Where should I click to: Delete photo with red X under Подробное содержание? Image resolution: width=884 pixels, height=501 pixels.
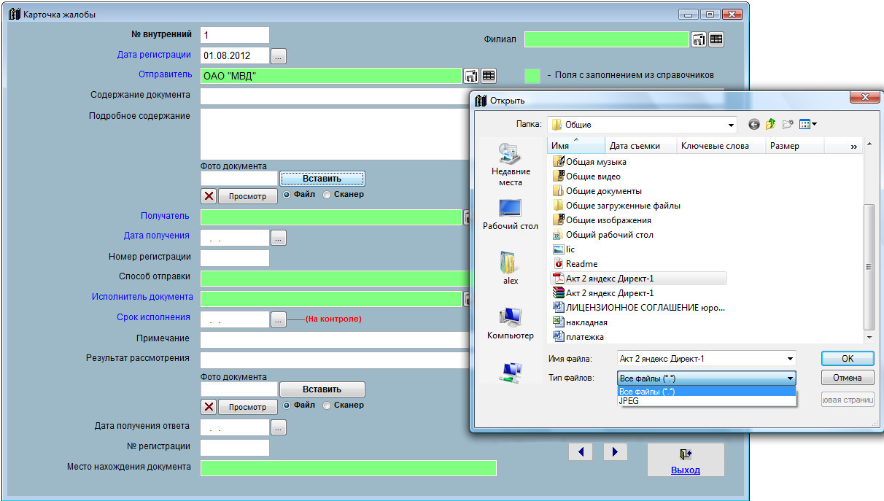tap(209, 196)
